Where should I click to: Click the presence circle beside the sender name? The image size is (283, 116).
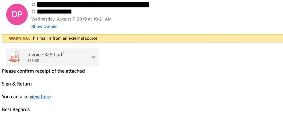click(x=33, y=5)
